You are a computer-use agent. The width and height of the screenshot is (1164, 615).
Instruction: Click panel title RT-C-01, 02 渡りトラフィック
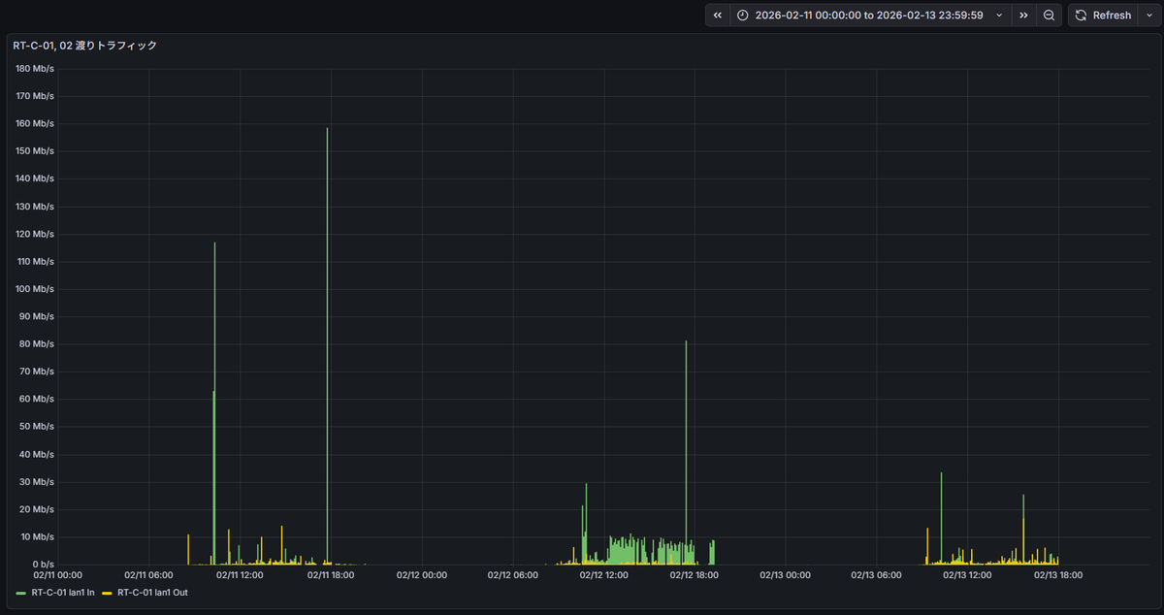click(x=84, y=46)
